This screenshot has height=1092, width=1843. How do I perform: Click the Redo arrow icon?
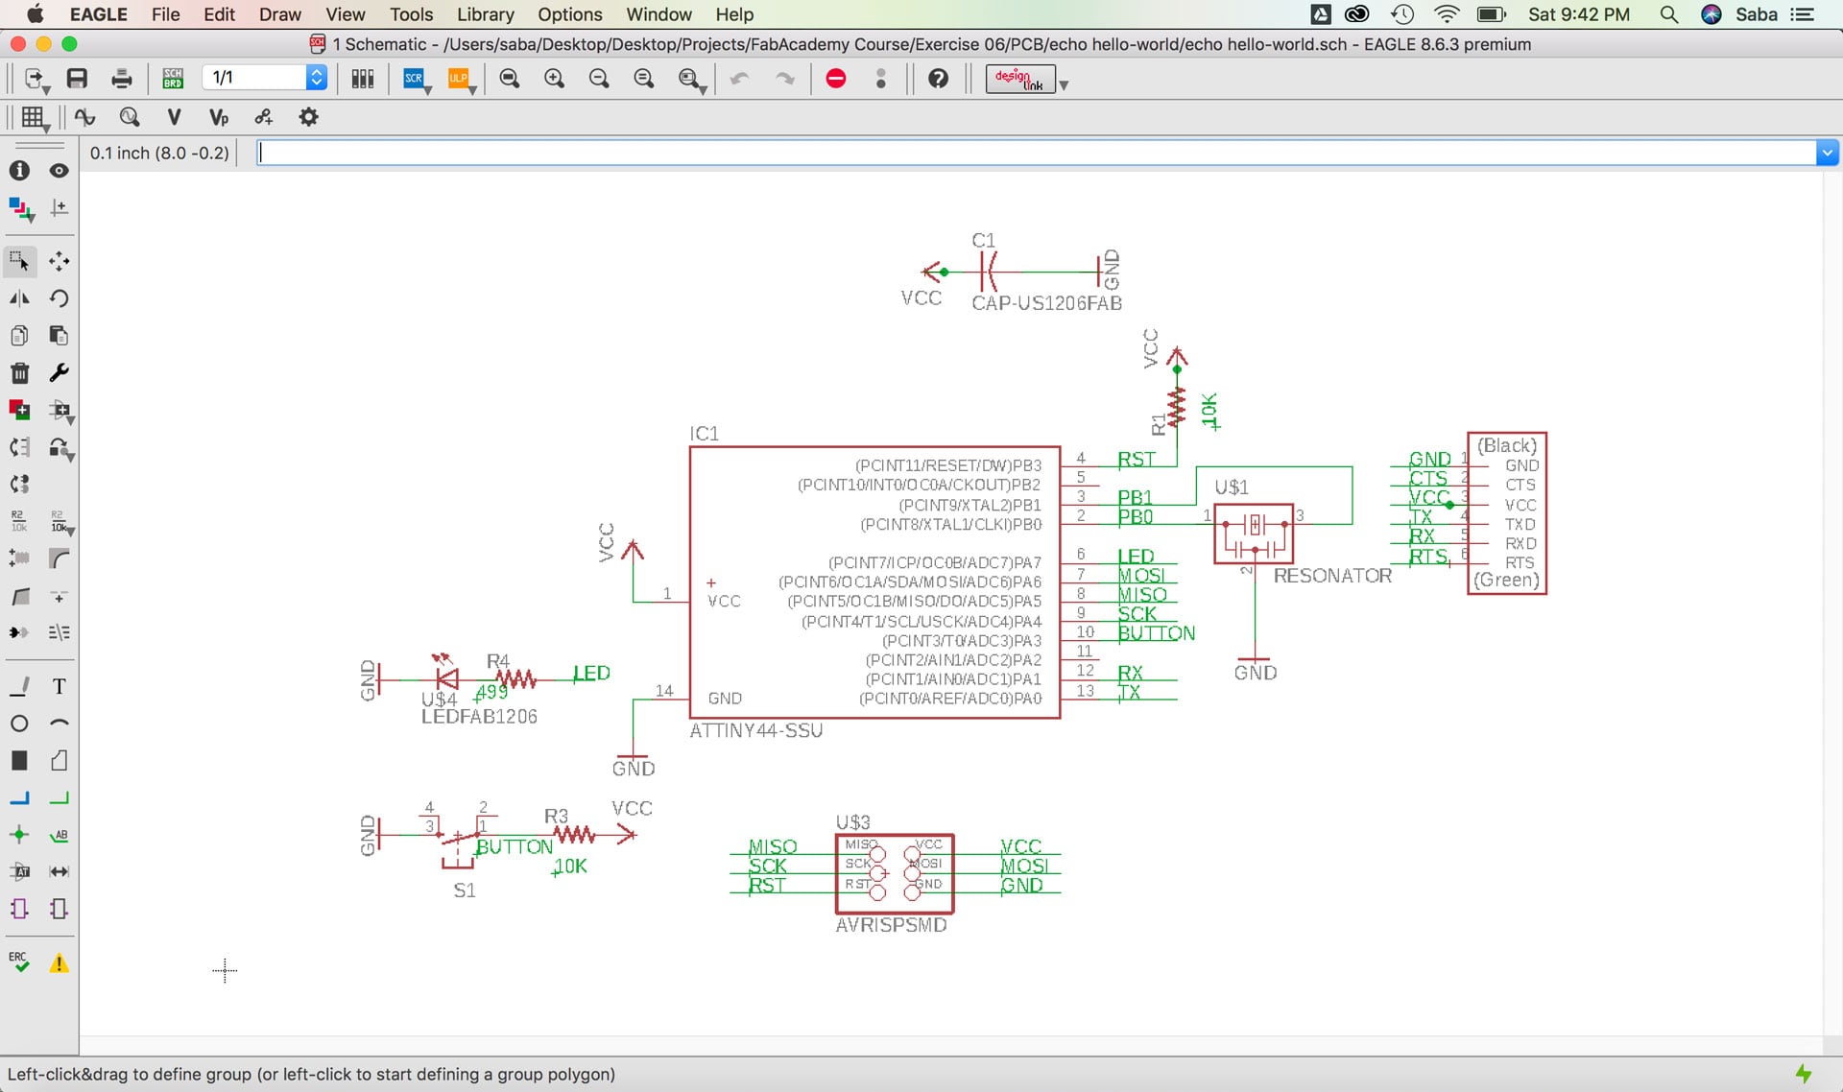point(785,79)
